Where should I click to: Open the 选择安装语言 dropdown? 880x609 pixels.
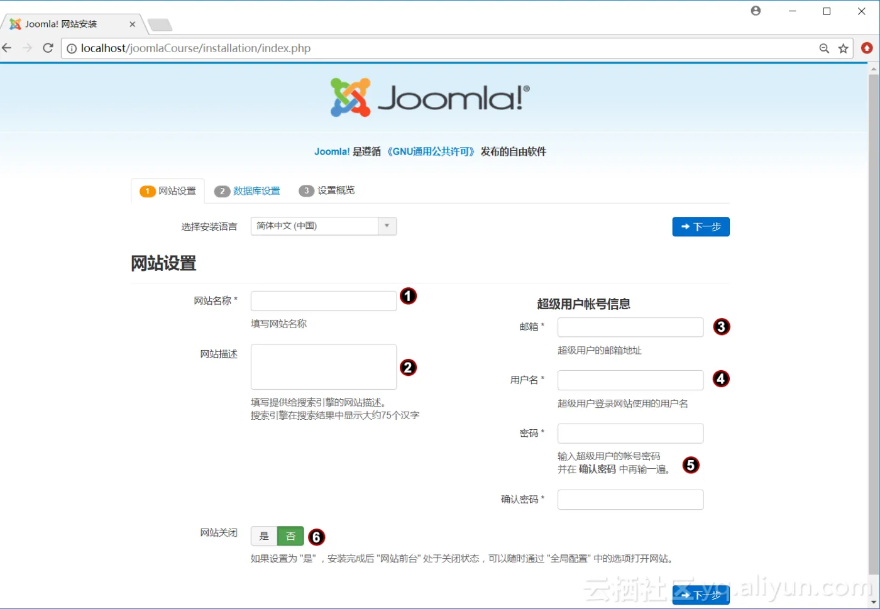click(324, 226)
